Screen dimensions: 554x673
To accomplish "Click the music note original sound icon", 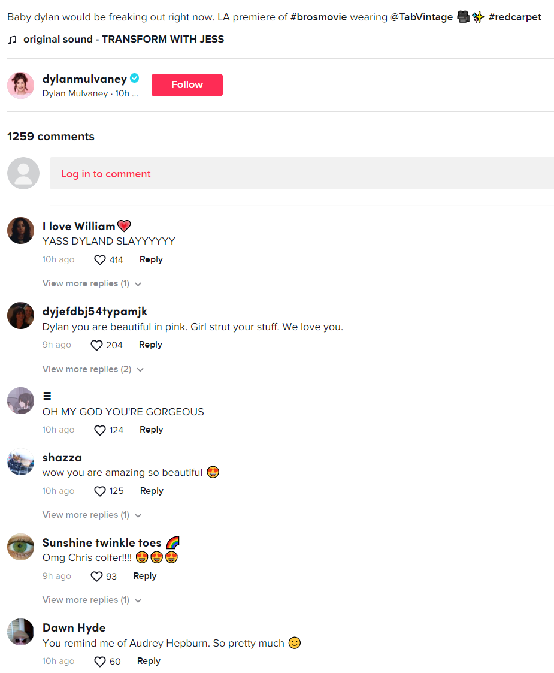I will click(x=13, y=40).
